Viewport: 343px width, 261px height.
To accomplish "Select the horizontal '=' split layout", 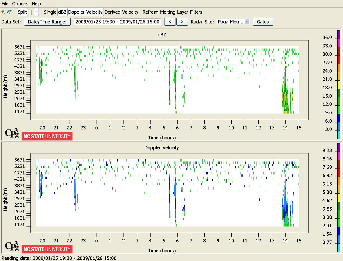I will [x=36, y=12].
